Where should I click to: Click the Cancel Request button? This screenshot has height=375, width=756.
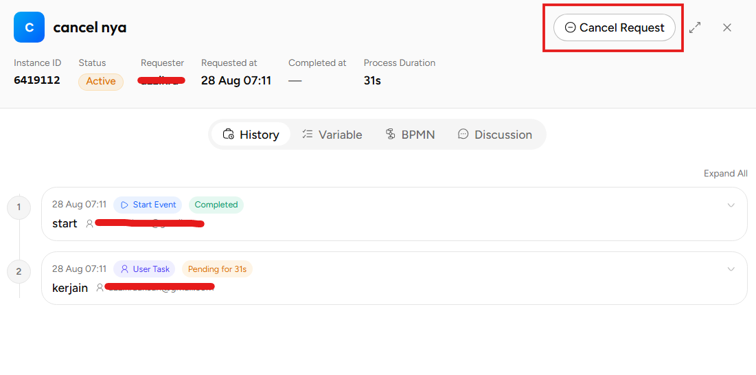(614, 27)
